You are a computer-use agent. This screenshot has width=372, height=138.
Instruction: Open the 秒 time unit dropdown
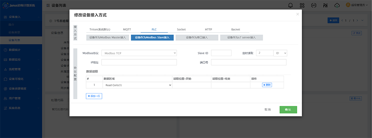click(x=280, y=53)
